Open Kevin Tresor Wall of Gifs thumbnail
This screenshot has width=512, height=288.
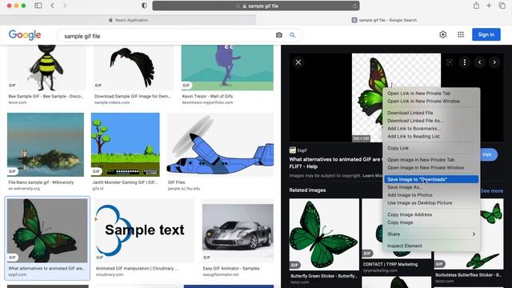[x=227, y=67]
